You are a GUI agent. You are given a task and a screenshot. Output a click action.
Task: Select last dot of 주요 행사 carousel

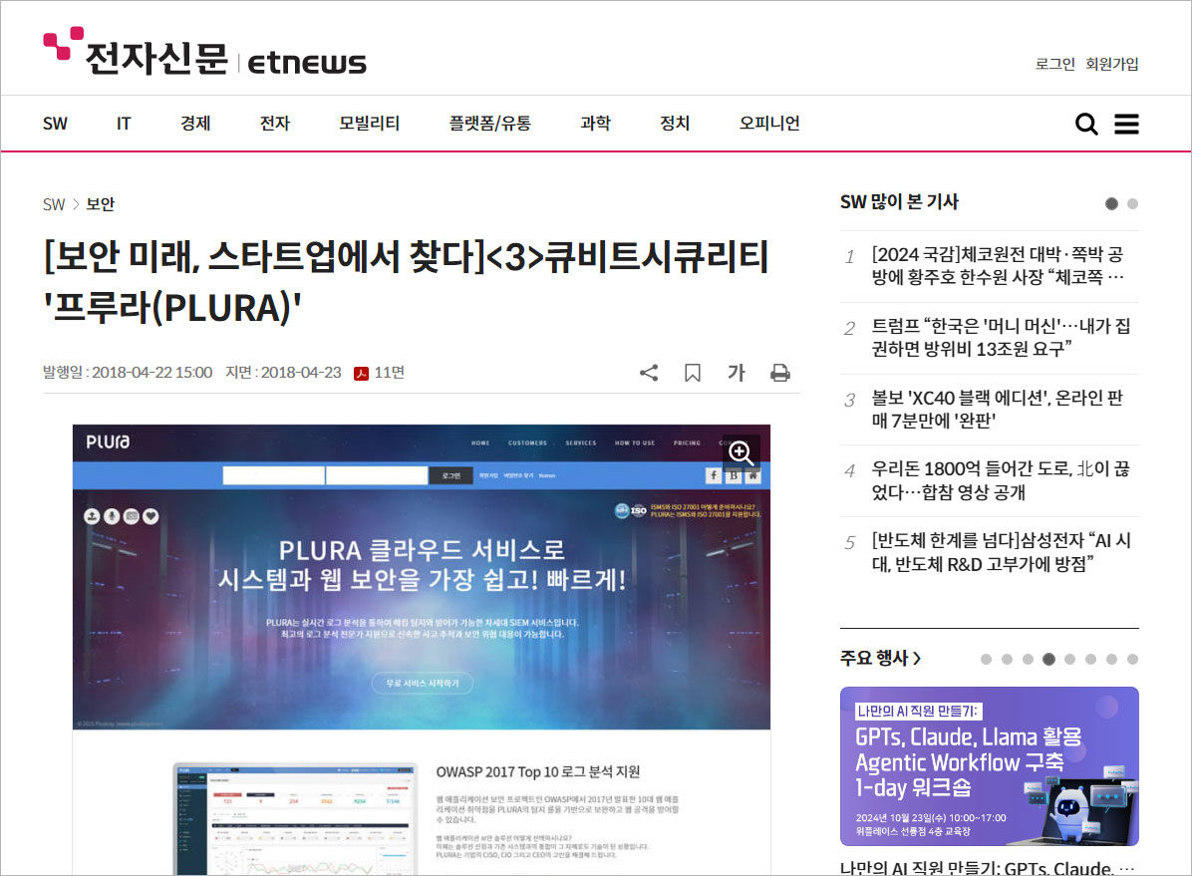click(1133, 660)
